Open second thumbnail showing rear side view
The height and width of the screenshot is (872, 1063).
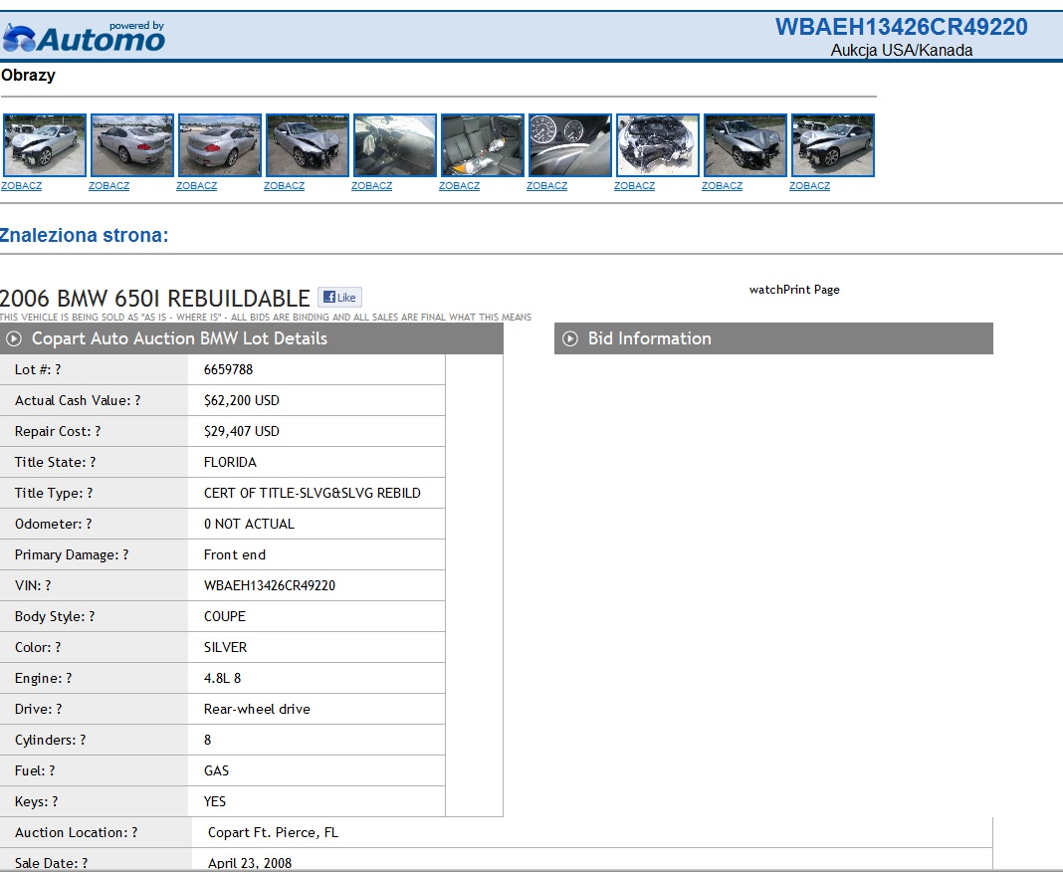click(x=132, y=145)
